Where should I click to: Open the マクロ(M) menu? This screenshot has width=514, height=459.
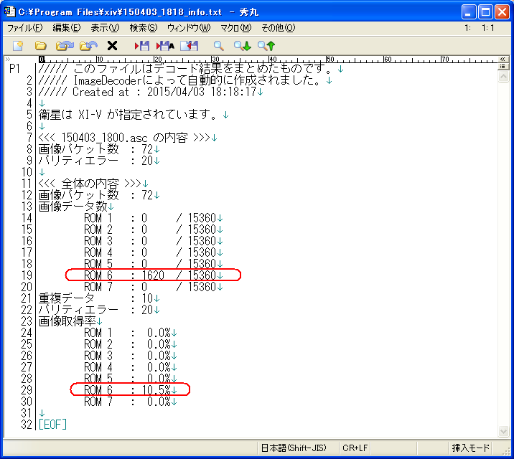click(236, 28)
